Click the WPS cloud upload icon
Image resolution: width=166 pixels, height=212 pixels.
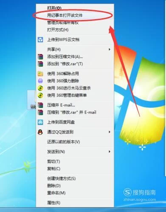pos(40,40)
